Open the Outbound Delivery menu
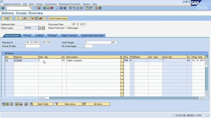The height and width of the screenshot is (118, 211). (x=12, y=4)
